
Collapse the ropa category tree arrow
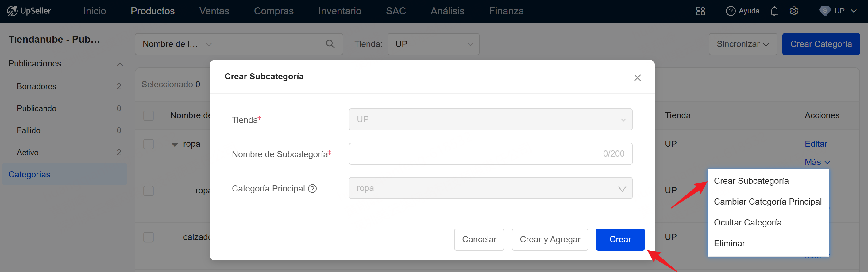(x=175, y=145)
